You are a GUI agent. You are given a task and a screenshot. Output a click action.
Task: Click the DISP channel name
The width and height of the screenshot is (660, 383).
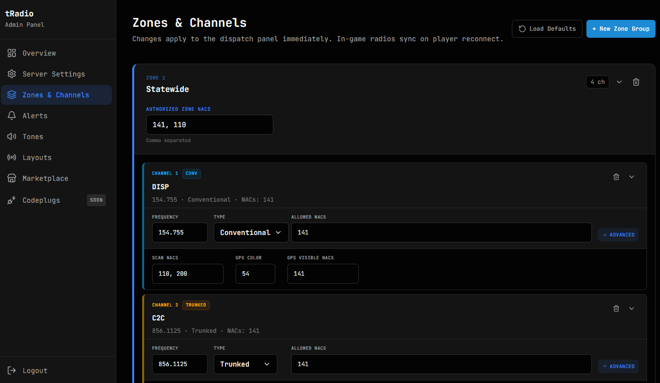click(161, 187)
